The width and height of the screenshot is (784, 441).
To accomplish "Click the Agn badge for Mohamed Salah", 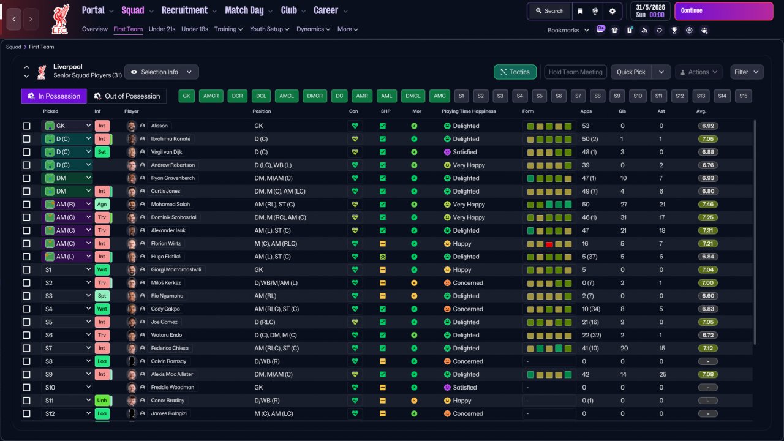I will coord(102,204).
